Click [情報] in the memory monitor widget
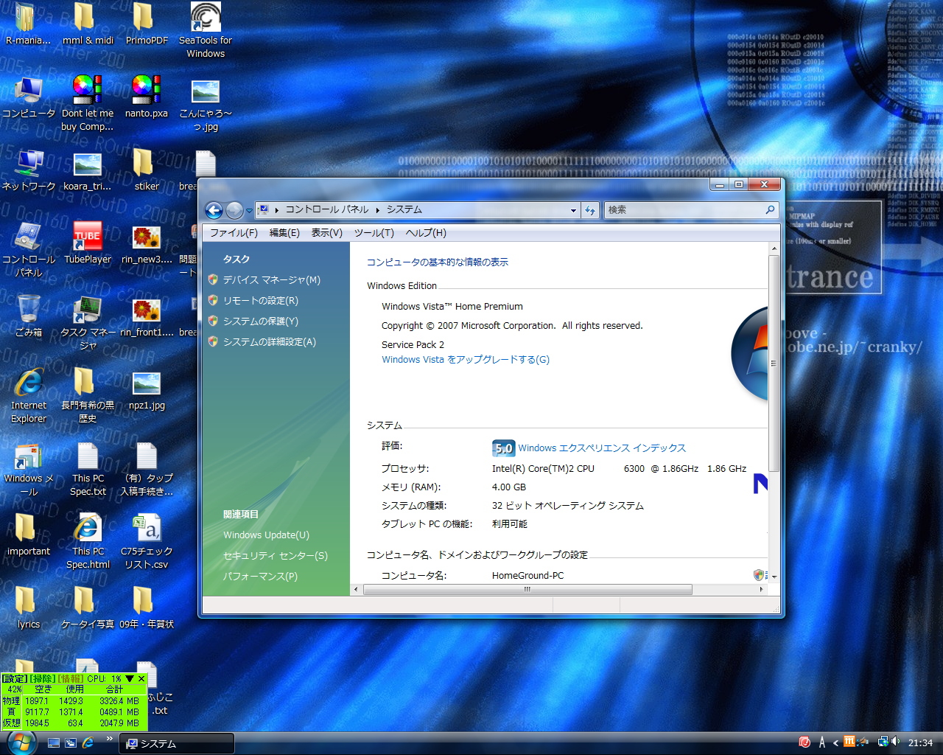This screenshot has width=943, height=755. pos(71,679)
